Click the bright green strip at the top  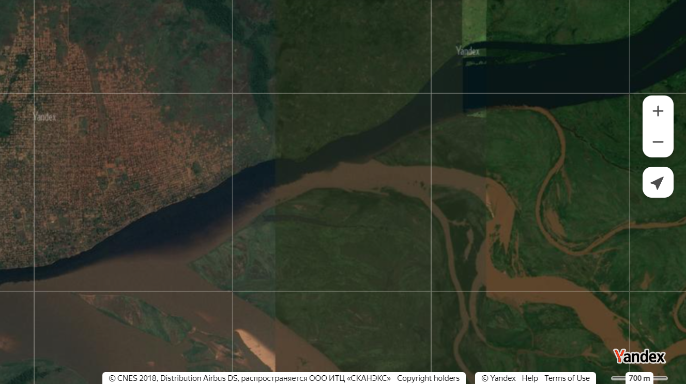[474, 21]
